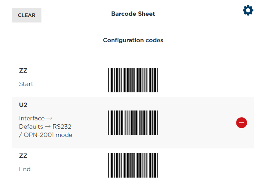
Task: Click empty area right of End barcode
Action: [205, 165]
